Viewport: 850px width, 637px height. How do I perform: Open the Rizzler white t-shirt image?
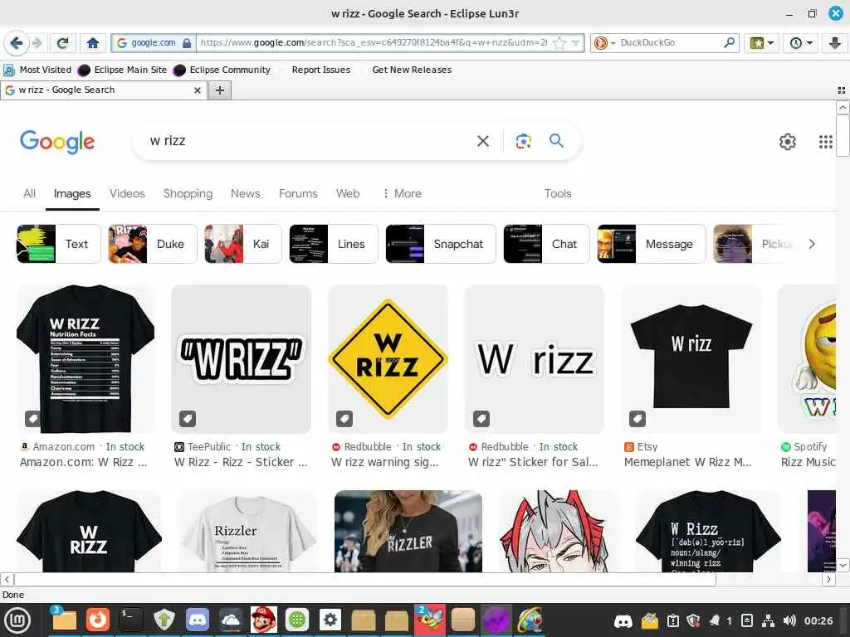click(x=248, y=532)
